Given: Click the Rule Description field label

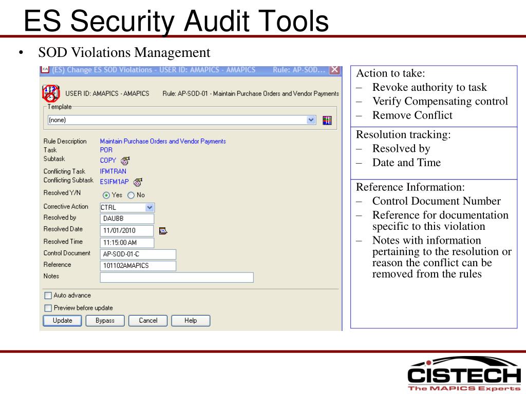Looking at the screenshot, I should [65, 142].
